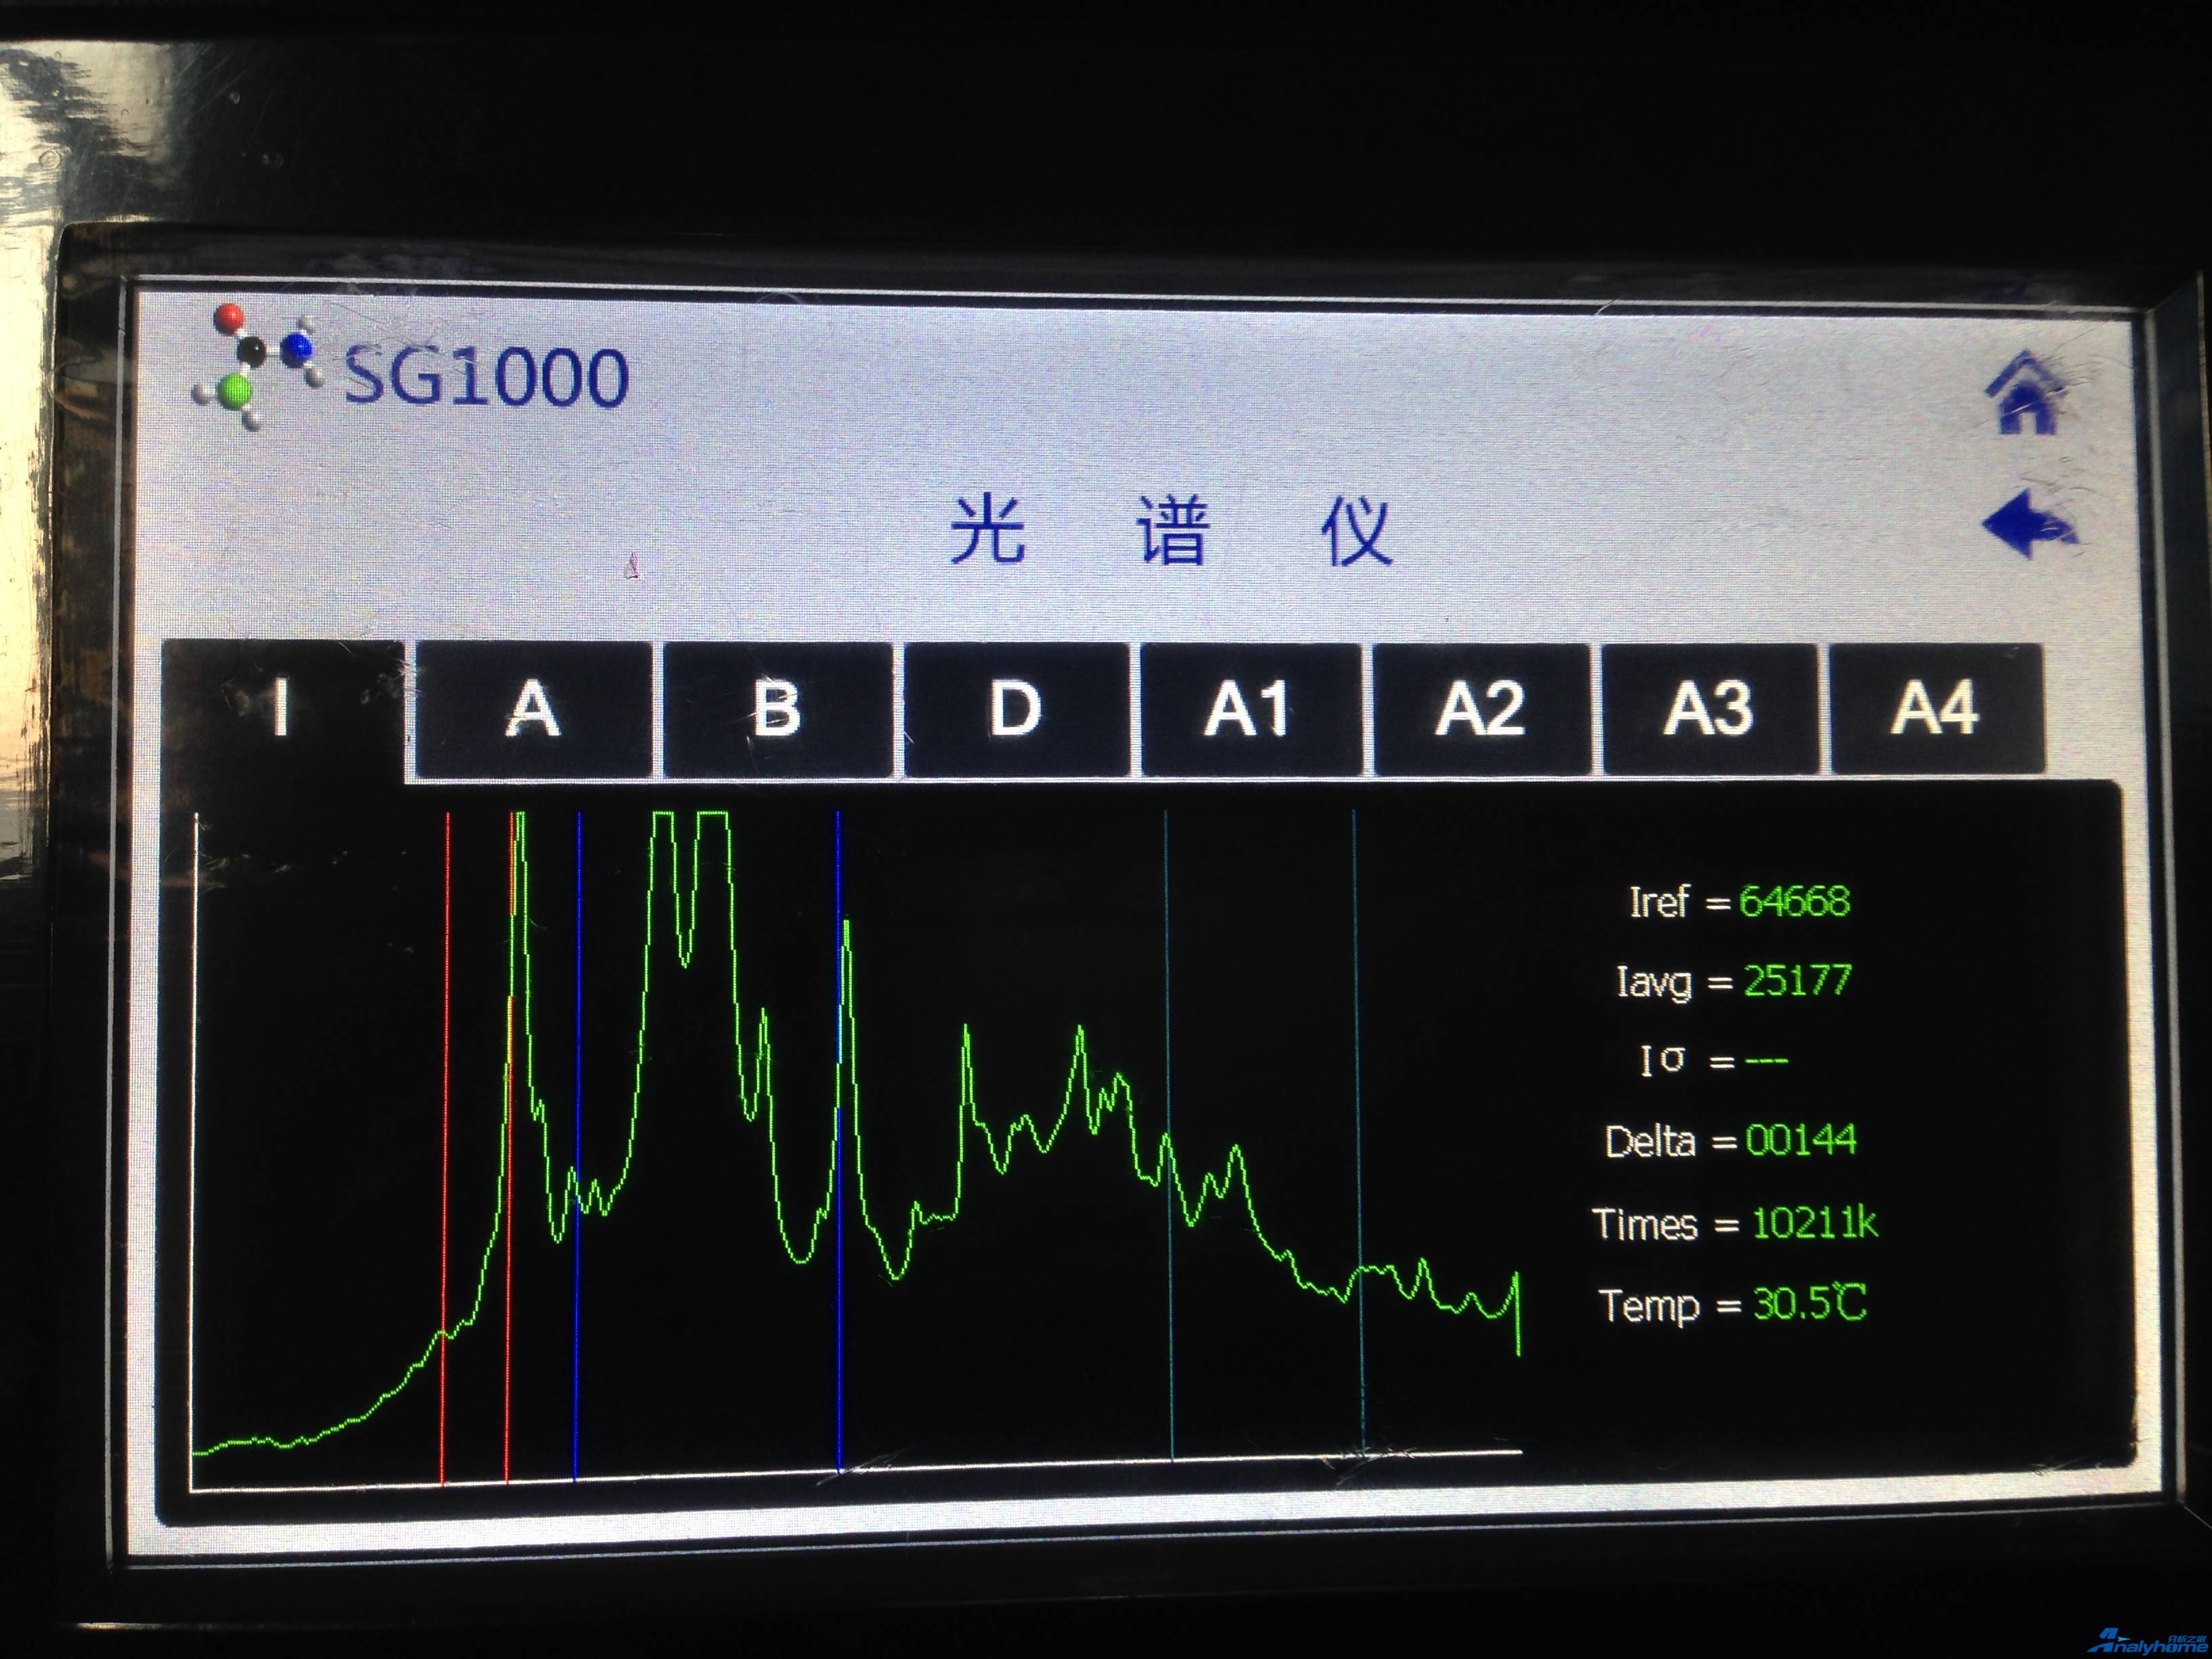Tap the Delta value 00144
The image size is (2212, 1659).
point(1801,1140)
